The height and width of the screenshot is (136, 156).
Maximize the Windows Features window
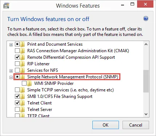(x=132, y=4)
